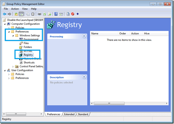Viewport: 174px width, 124px height.
Task: Collapse the Processing panel chevron
Action: pyautogui.click(x=84, y=36)
